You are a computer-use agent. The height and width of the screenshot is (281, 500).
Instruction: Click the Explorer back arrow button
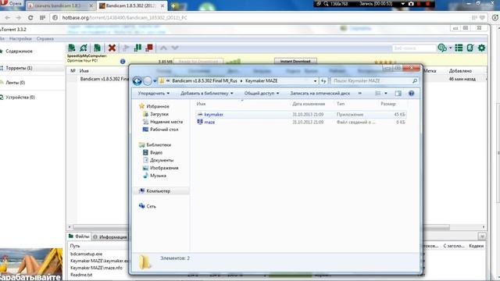tap(137, 81)
